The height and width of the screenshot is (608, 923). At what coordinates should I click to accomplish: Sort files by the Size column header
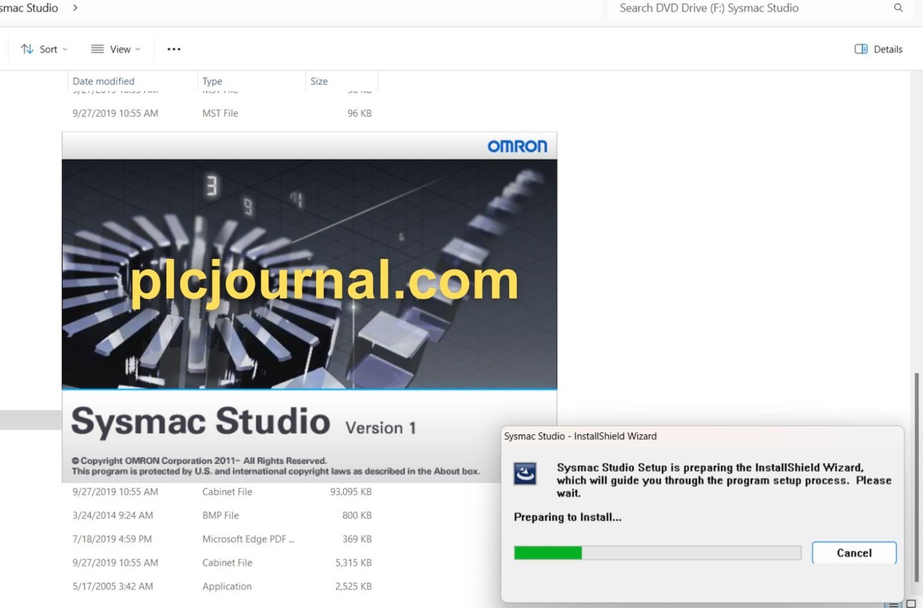(319, 81)
